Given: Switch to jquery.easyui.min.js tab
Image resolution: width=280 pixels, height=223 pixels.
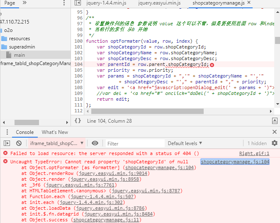Looking at the screenshot, I should (x=159, y=3).
